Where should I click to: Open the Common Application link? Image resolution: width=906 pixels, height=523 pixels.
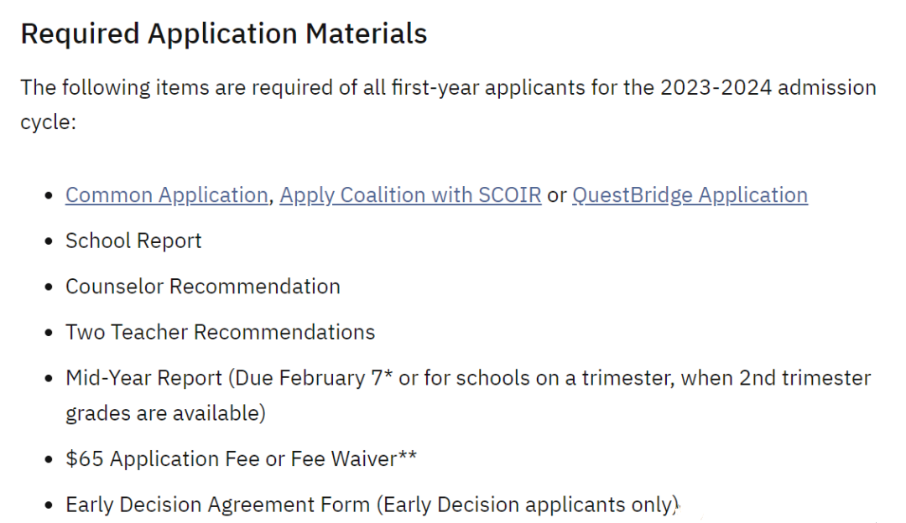(x=166, y=195)
